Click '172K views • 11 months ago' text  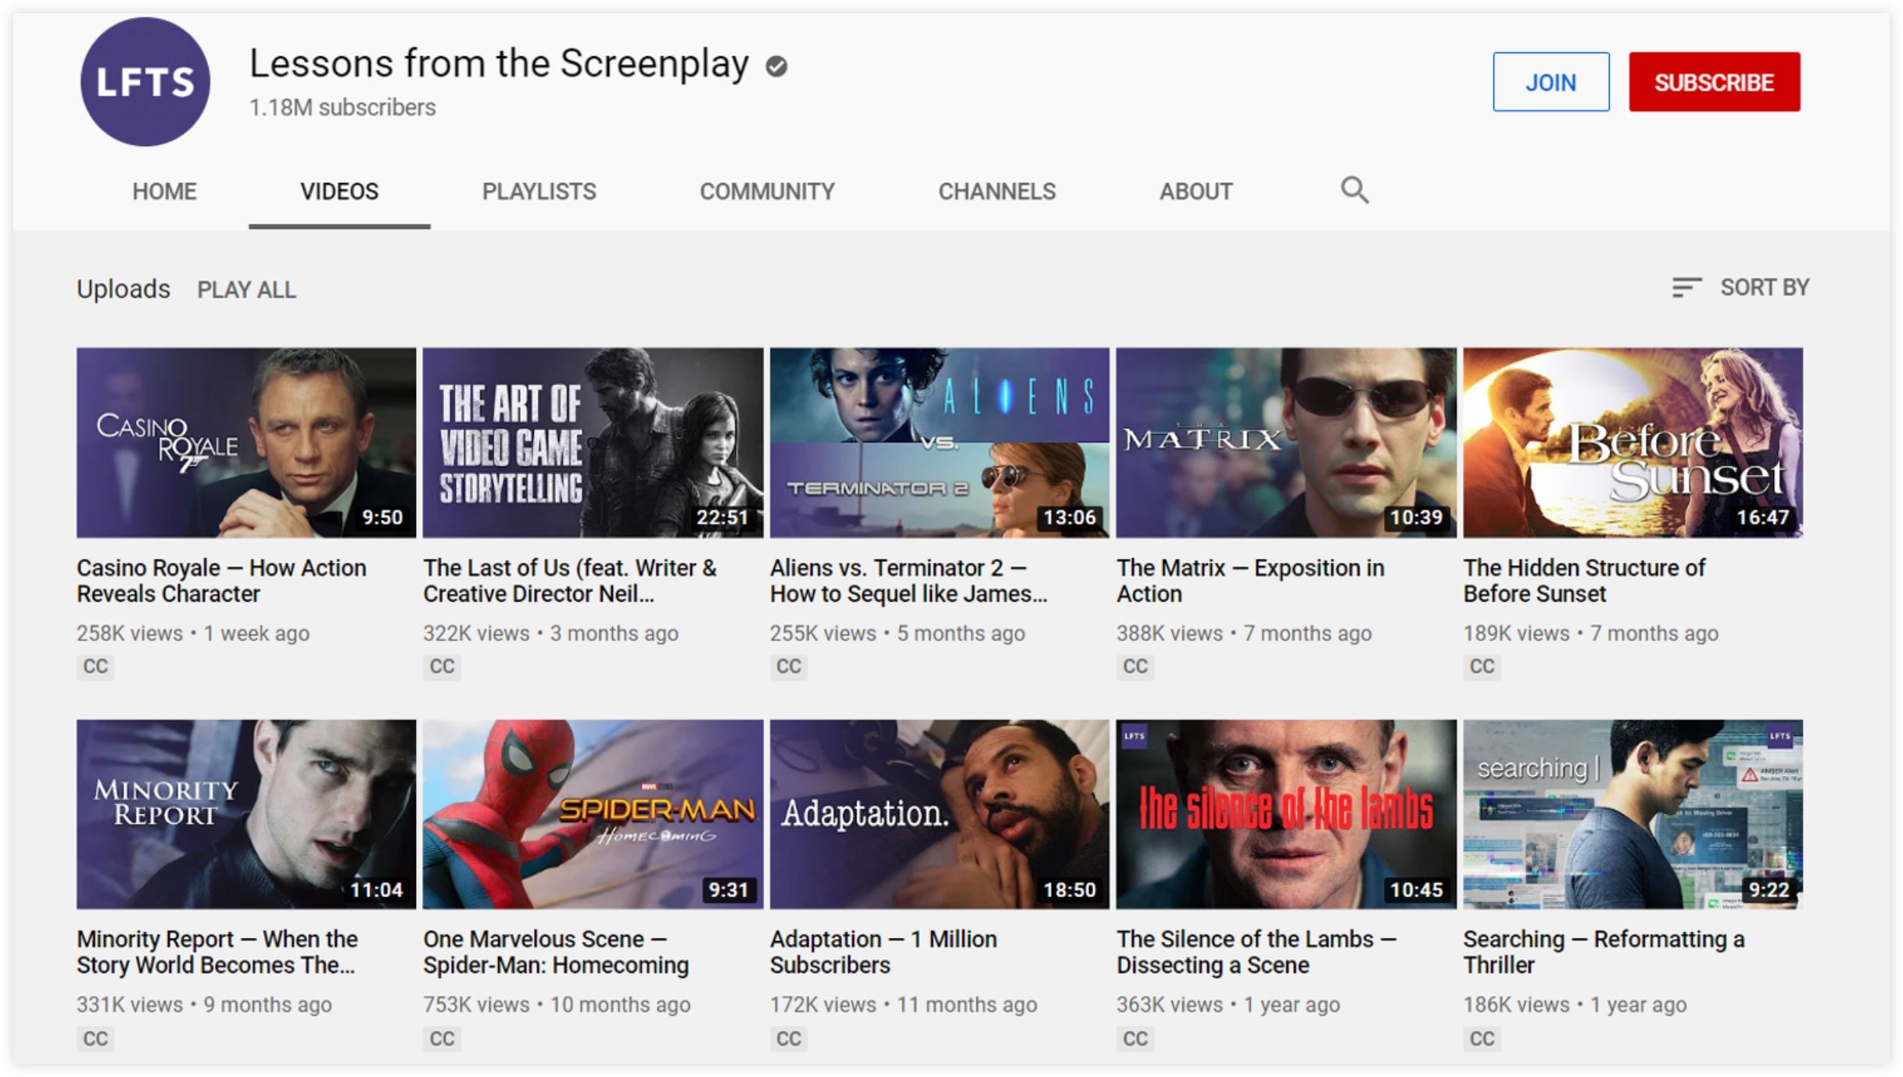(x=904, y=1005)
